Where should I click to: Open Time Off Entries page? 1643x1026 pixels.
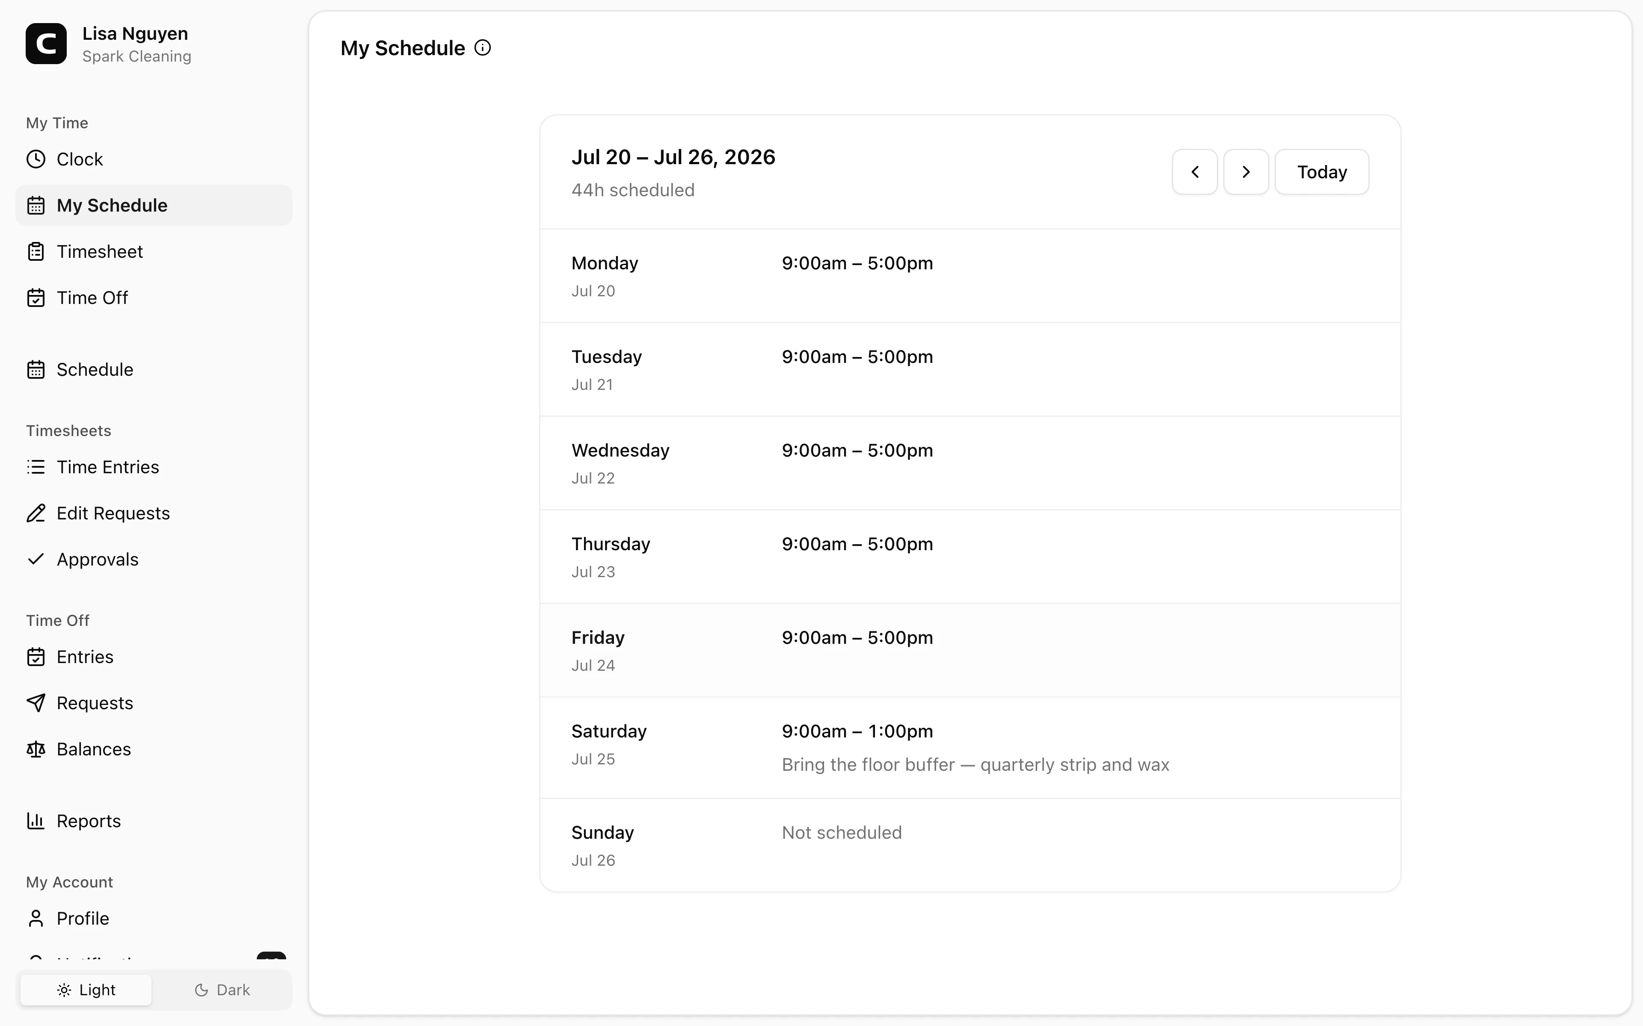click(154, 657)
